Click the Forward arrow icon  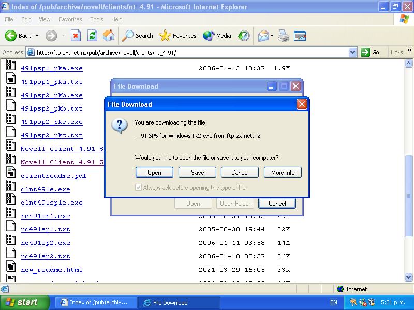pyautogui.click(x=51, y=36)
